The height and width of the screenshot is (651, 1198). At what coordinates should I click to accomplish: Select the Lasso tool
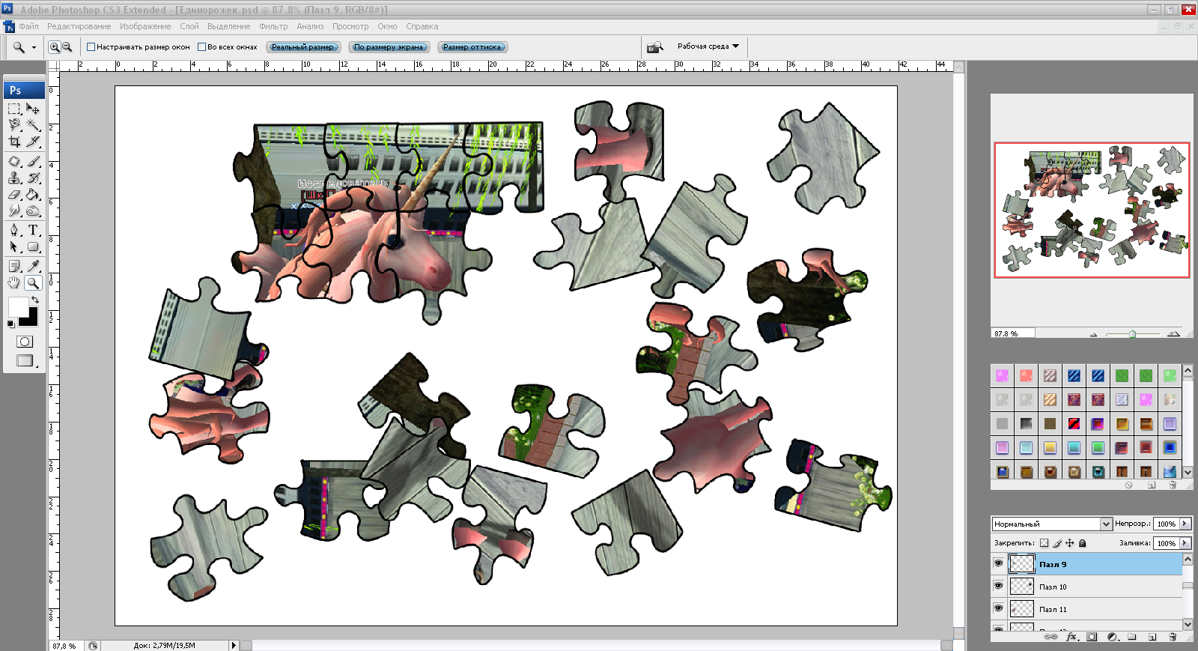click(14, 125)
